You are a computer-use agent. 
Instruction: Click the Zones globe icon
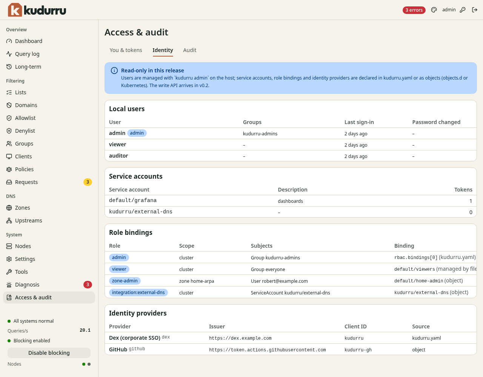coord(9,208)
